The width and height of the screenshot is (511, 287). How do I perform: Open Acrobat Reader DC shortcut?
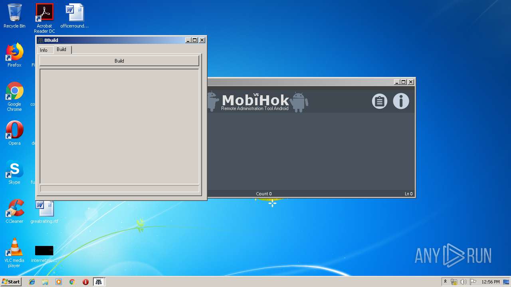44,18
